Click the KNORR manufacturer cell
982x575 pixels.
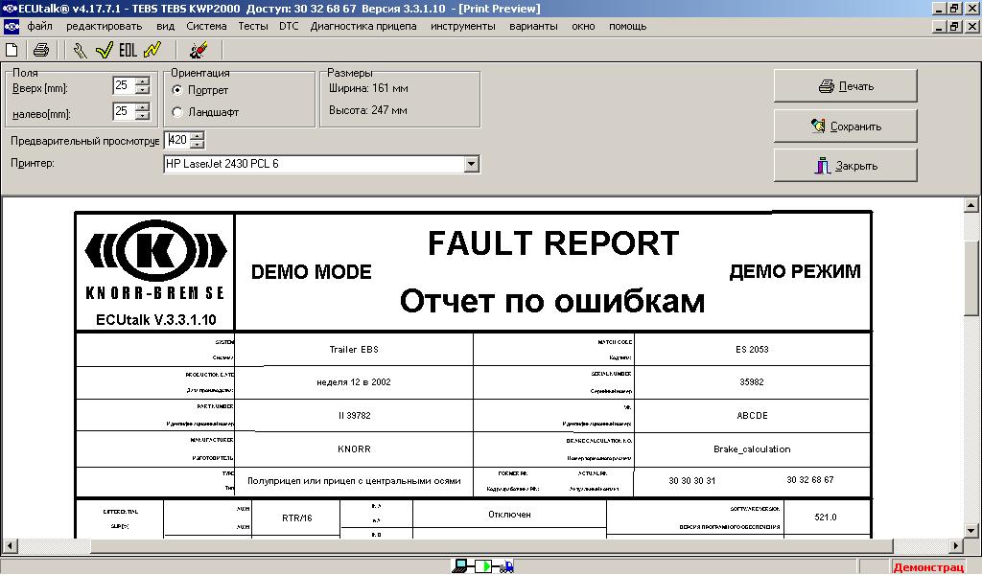point(354,449)
